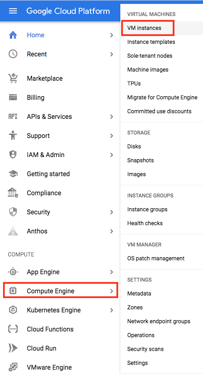Image resolution: width=203 pixels, height=374 pixels.
Task: Open Security scans
Action: 145,349
